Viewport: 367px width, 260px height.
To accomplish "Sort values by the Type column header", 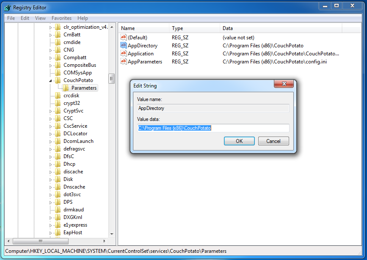I will pyautogui.click(x=194, y=28).
